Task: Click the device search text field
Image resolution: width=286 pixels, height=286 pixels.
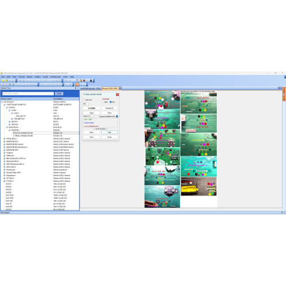Action: [28, 94]
